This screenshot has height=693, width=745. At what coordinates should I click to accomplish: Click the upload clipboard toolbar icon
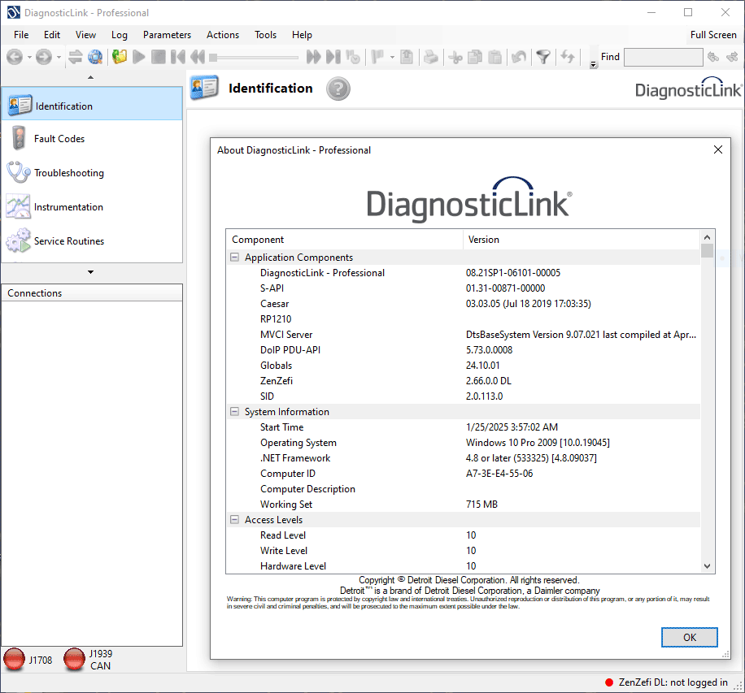pos(407,57)
